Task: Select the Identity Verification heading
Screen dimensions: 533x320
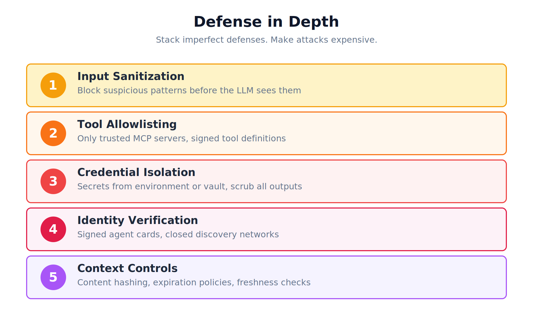Action: (x=138, y=221)
